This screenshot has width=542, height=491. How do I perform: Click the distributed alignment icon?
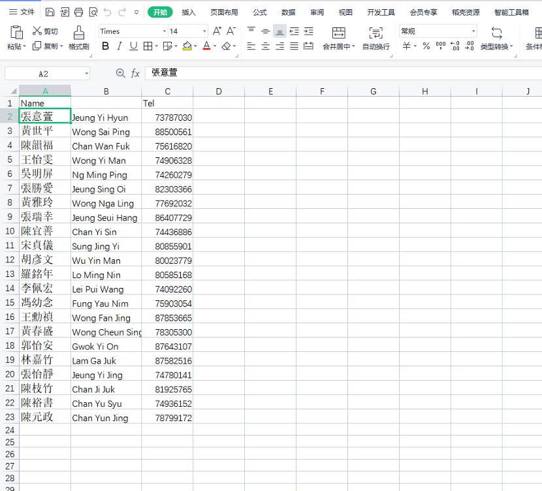coord(308,46)
